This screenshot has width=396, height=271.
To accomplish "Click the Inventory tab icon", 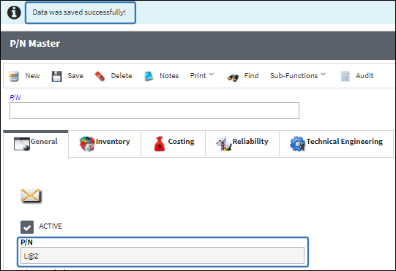I will click(87, 144).
